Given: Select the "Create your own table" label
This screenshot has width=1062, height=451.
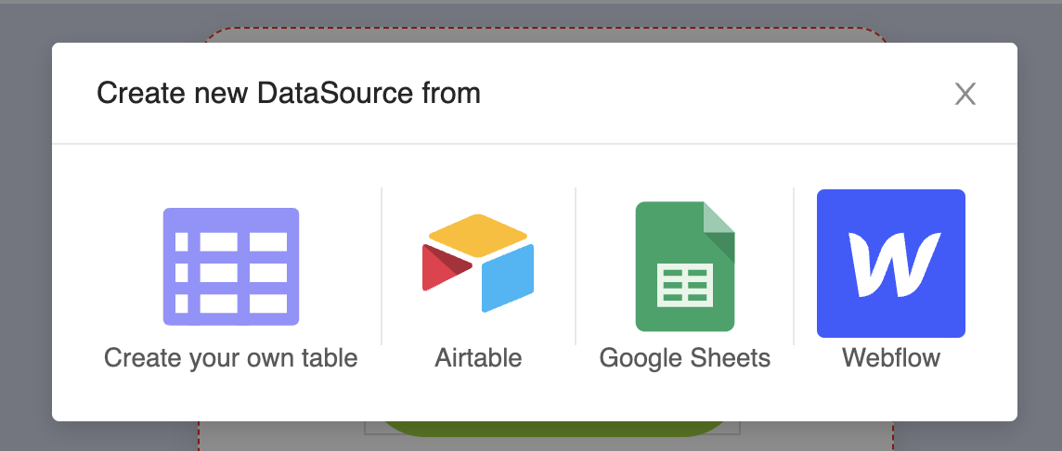Looking at the screenshot, I should (231, 358).
